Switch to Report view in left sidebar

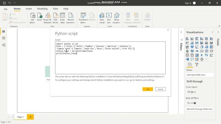pyautogui.click(x=4, y=31)
